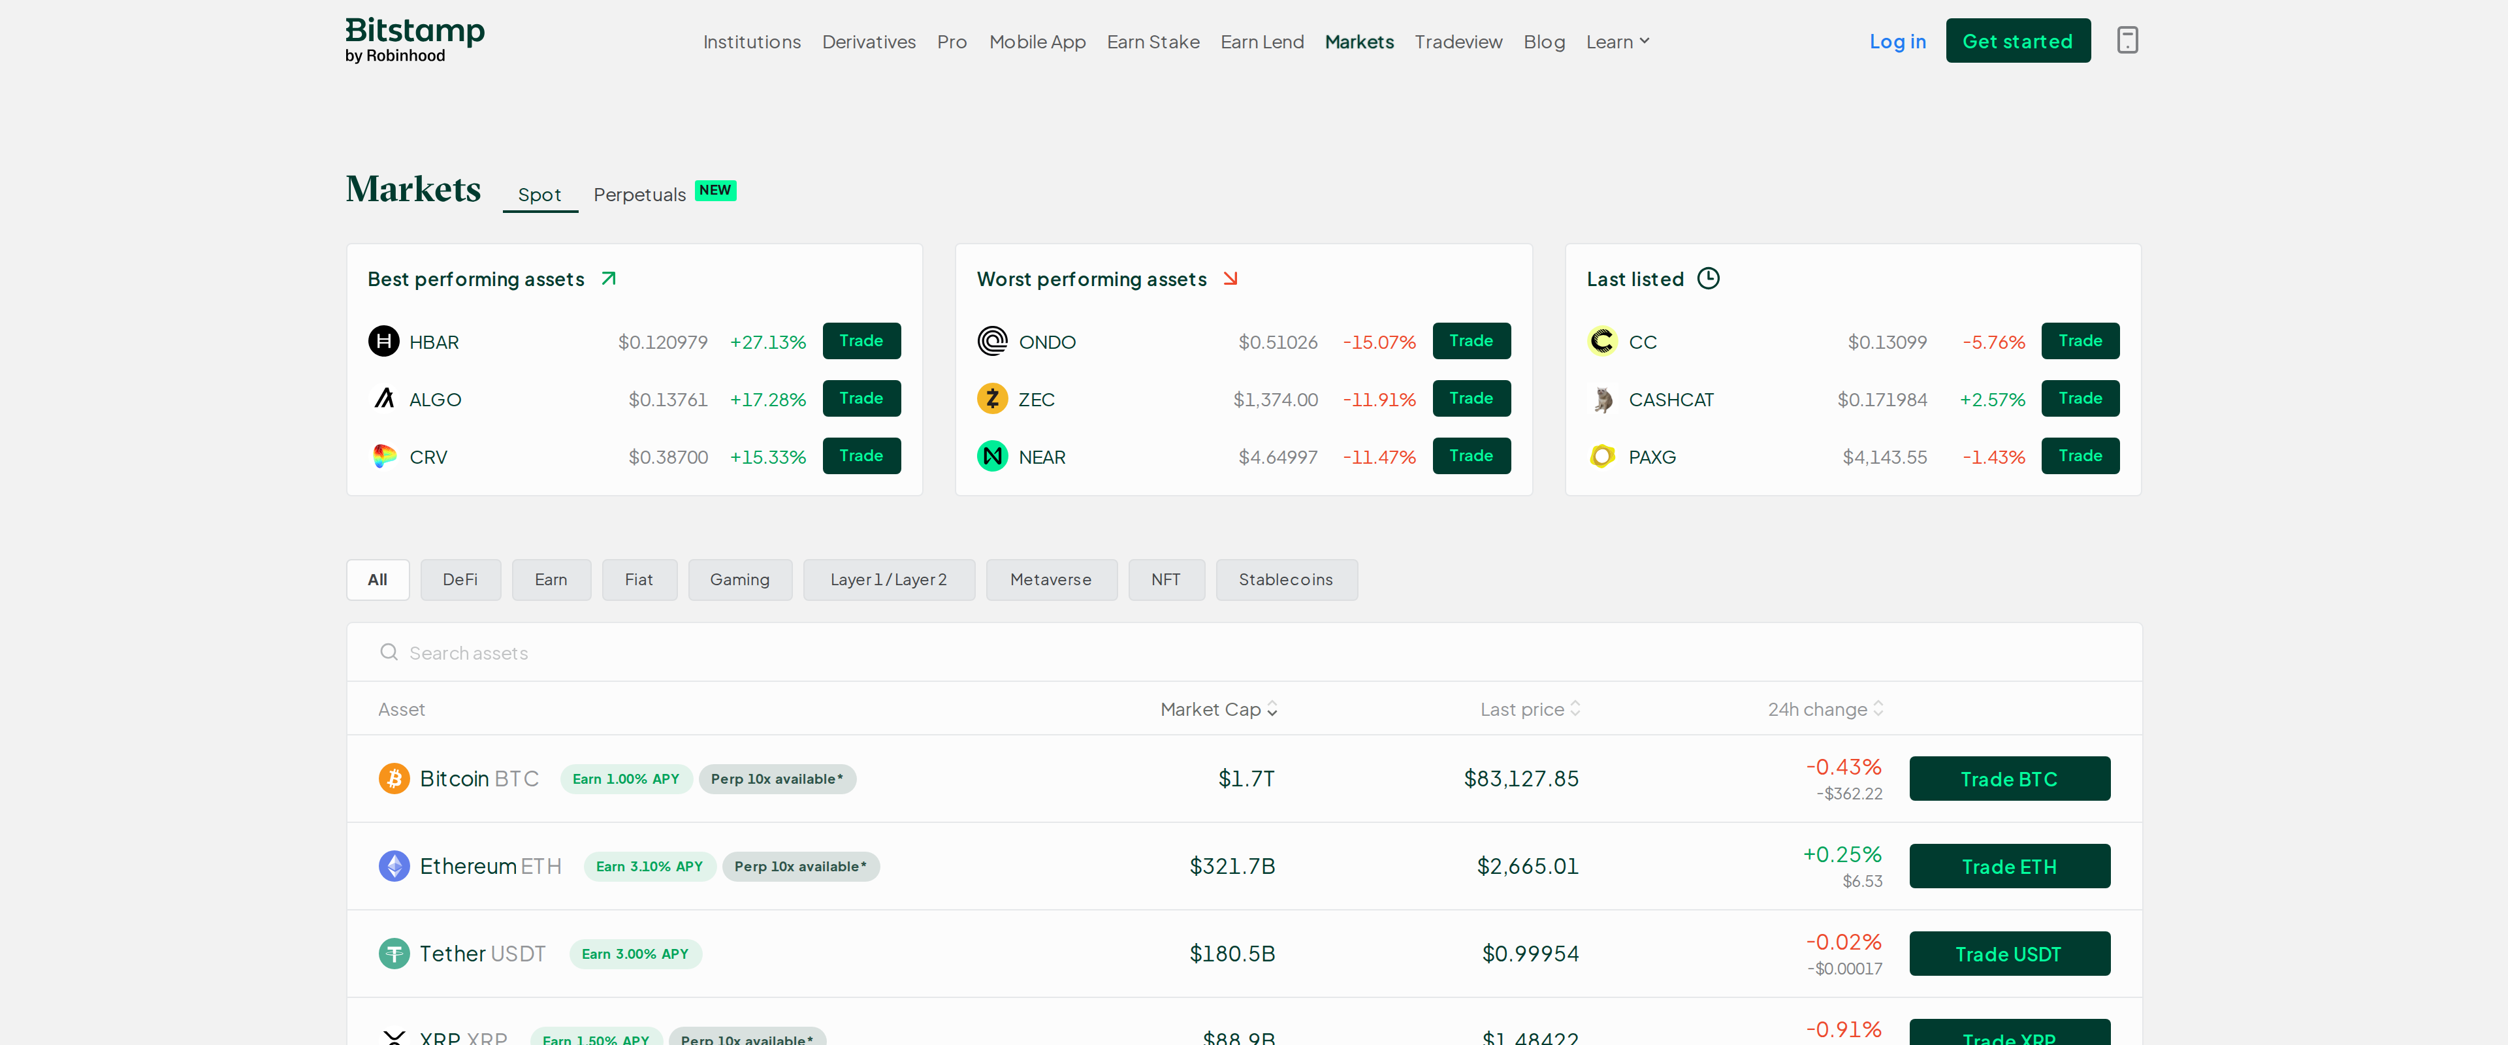Select the All category filter

click(378, 579)
